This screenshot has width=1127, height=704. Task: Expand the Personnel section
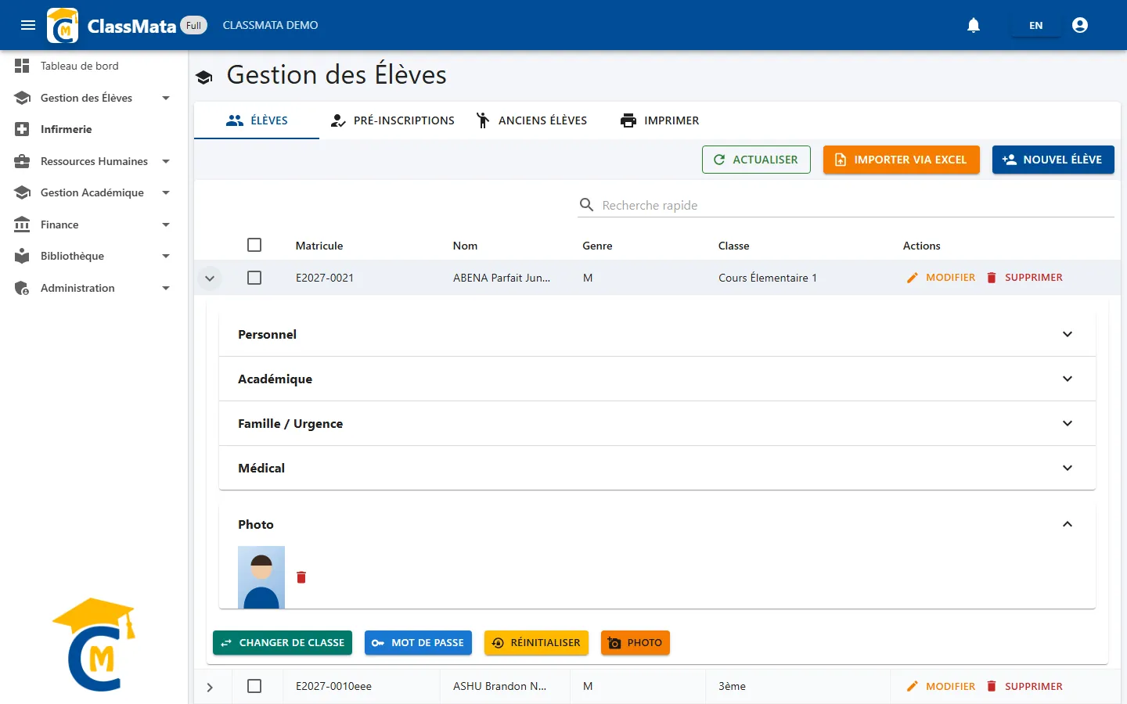657,334
